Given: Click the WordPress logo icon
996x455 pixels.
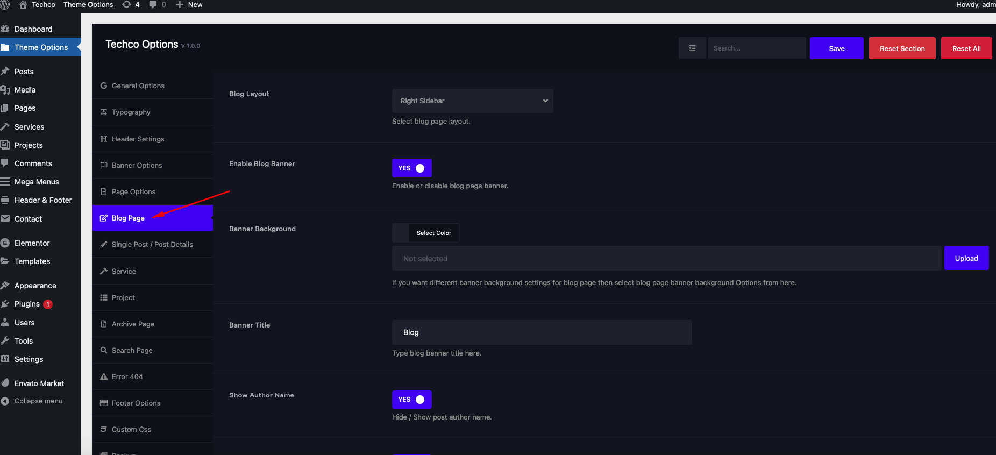Looking at the screenshot, I should click(x=5, y=5).
